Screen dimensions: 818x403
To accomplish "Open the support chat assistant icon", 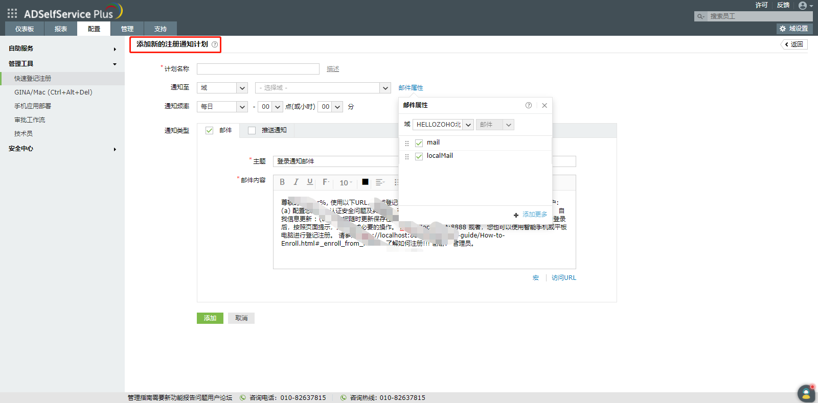I will [806, 393].
